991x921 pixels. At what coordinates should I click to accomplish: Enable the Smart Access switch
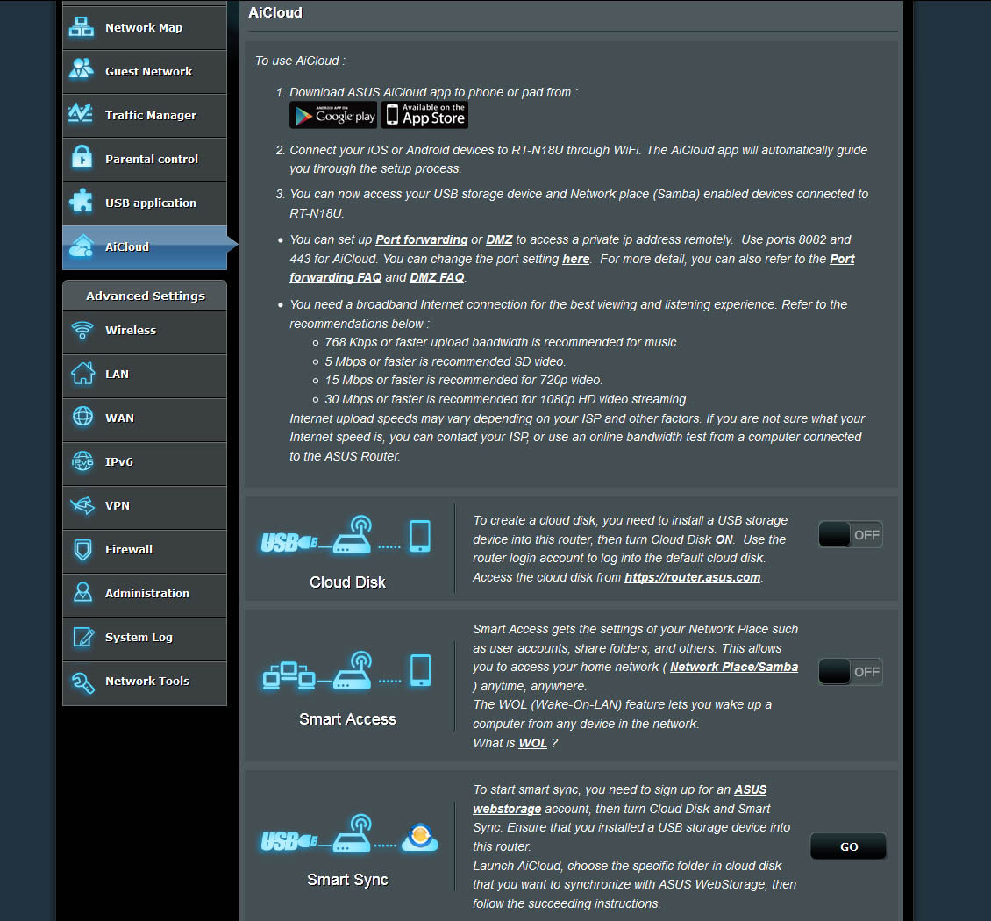[x=850, y=672]
